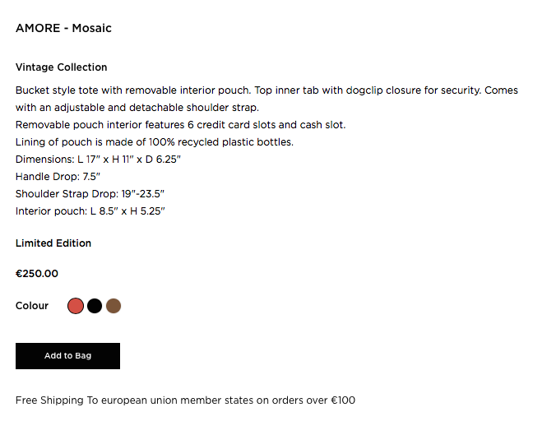Click the Add to Bag button
Viewport: 533px width, 435px height.
pyautogui.click(x=67, y=356)
